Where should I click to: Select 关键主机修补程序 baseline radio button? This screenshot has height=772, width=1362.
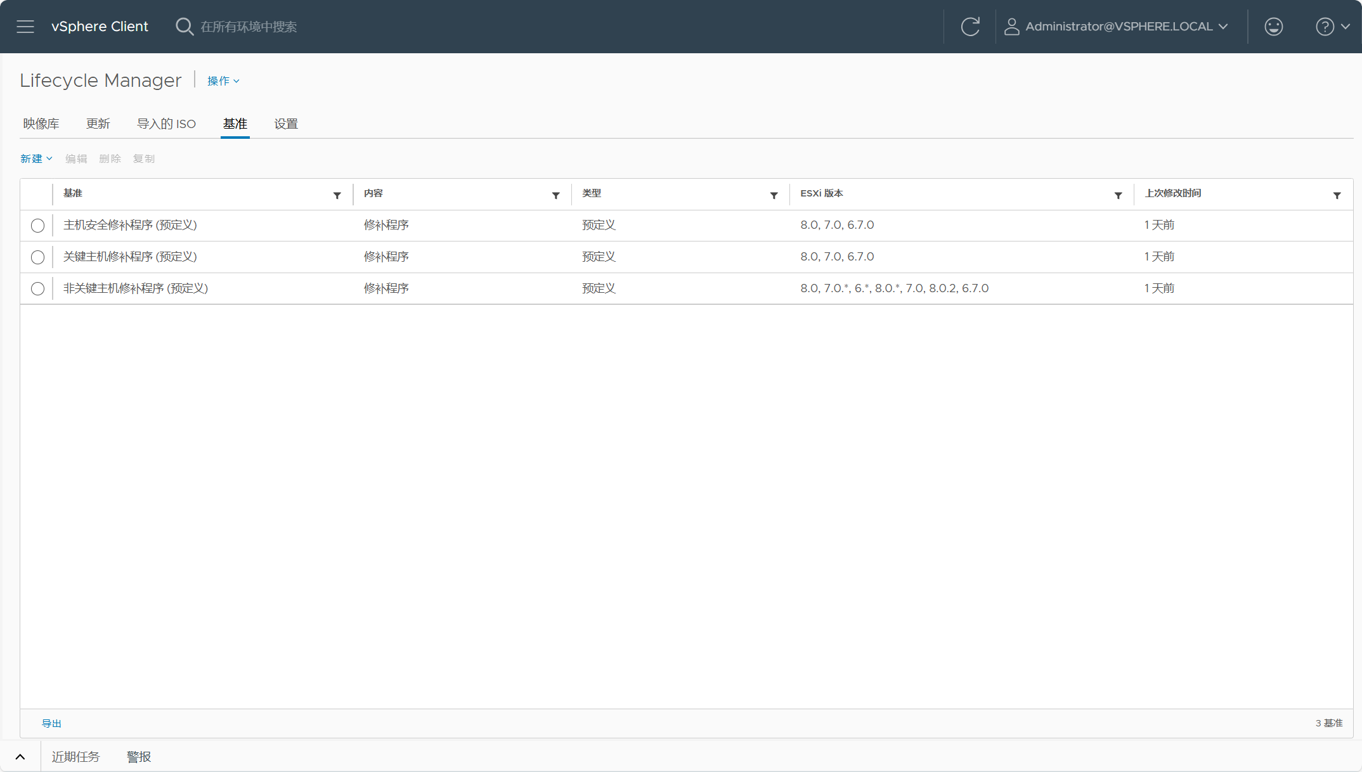tap(37, 257)
